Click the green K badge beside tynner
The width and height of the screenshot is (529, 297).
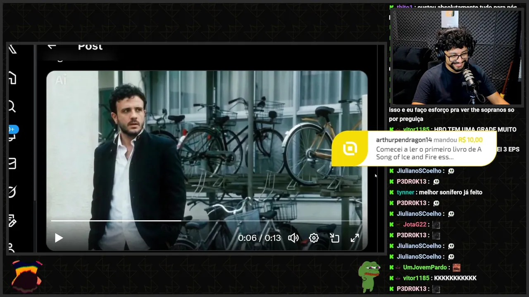click(x=391, y=192)
